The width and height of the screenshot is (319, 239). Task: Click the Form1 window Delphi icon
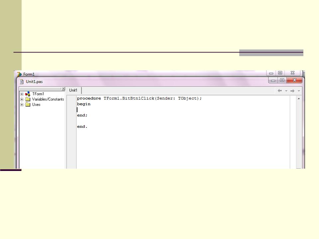point(19,74)
